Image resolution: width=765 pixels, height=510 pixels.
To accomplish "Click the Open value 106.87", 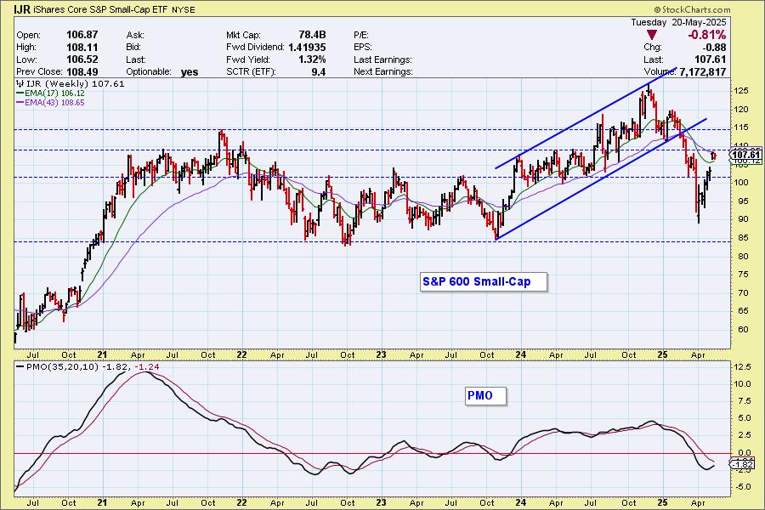I will tap(82, 35).
